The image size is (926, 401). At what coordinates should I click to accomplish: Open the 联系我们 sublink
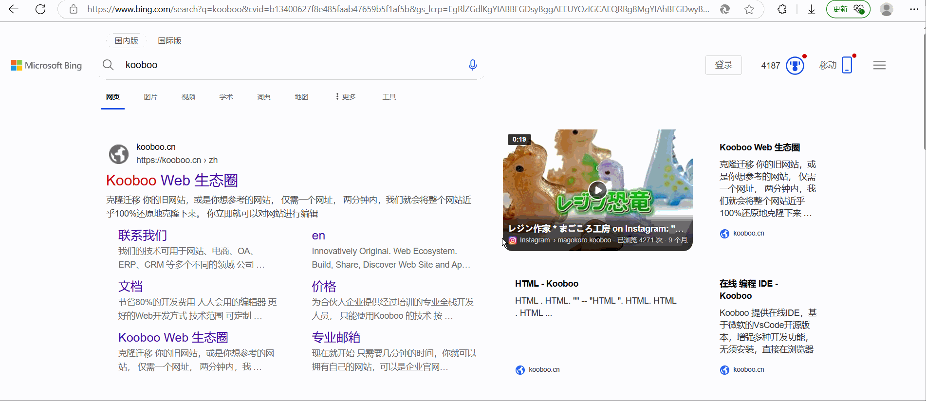pyautogui.click(x=143, y=236)
